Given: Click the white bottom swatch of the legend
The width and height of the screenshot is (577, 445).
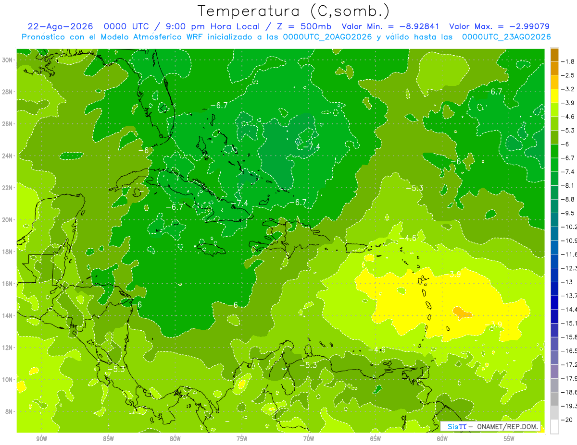Looking at the screenshot, I should point(554,426).
